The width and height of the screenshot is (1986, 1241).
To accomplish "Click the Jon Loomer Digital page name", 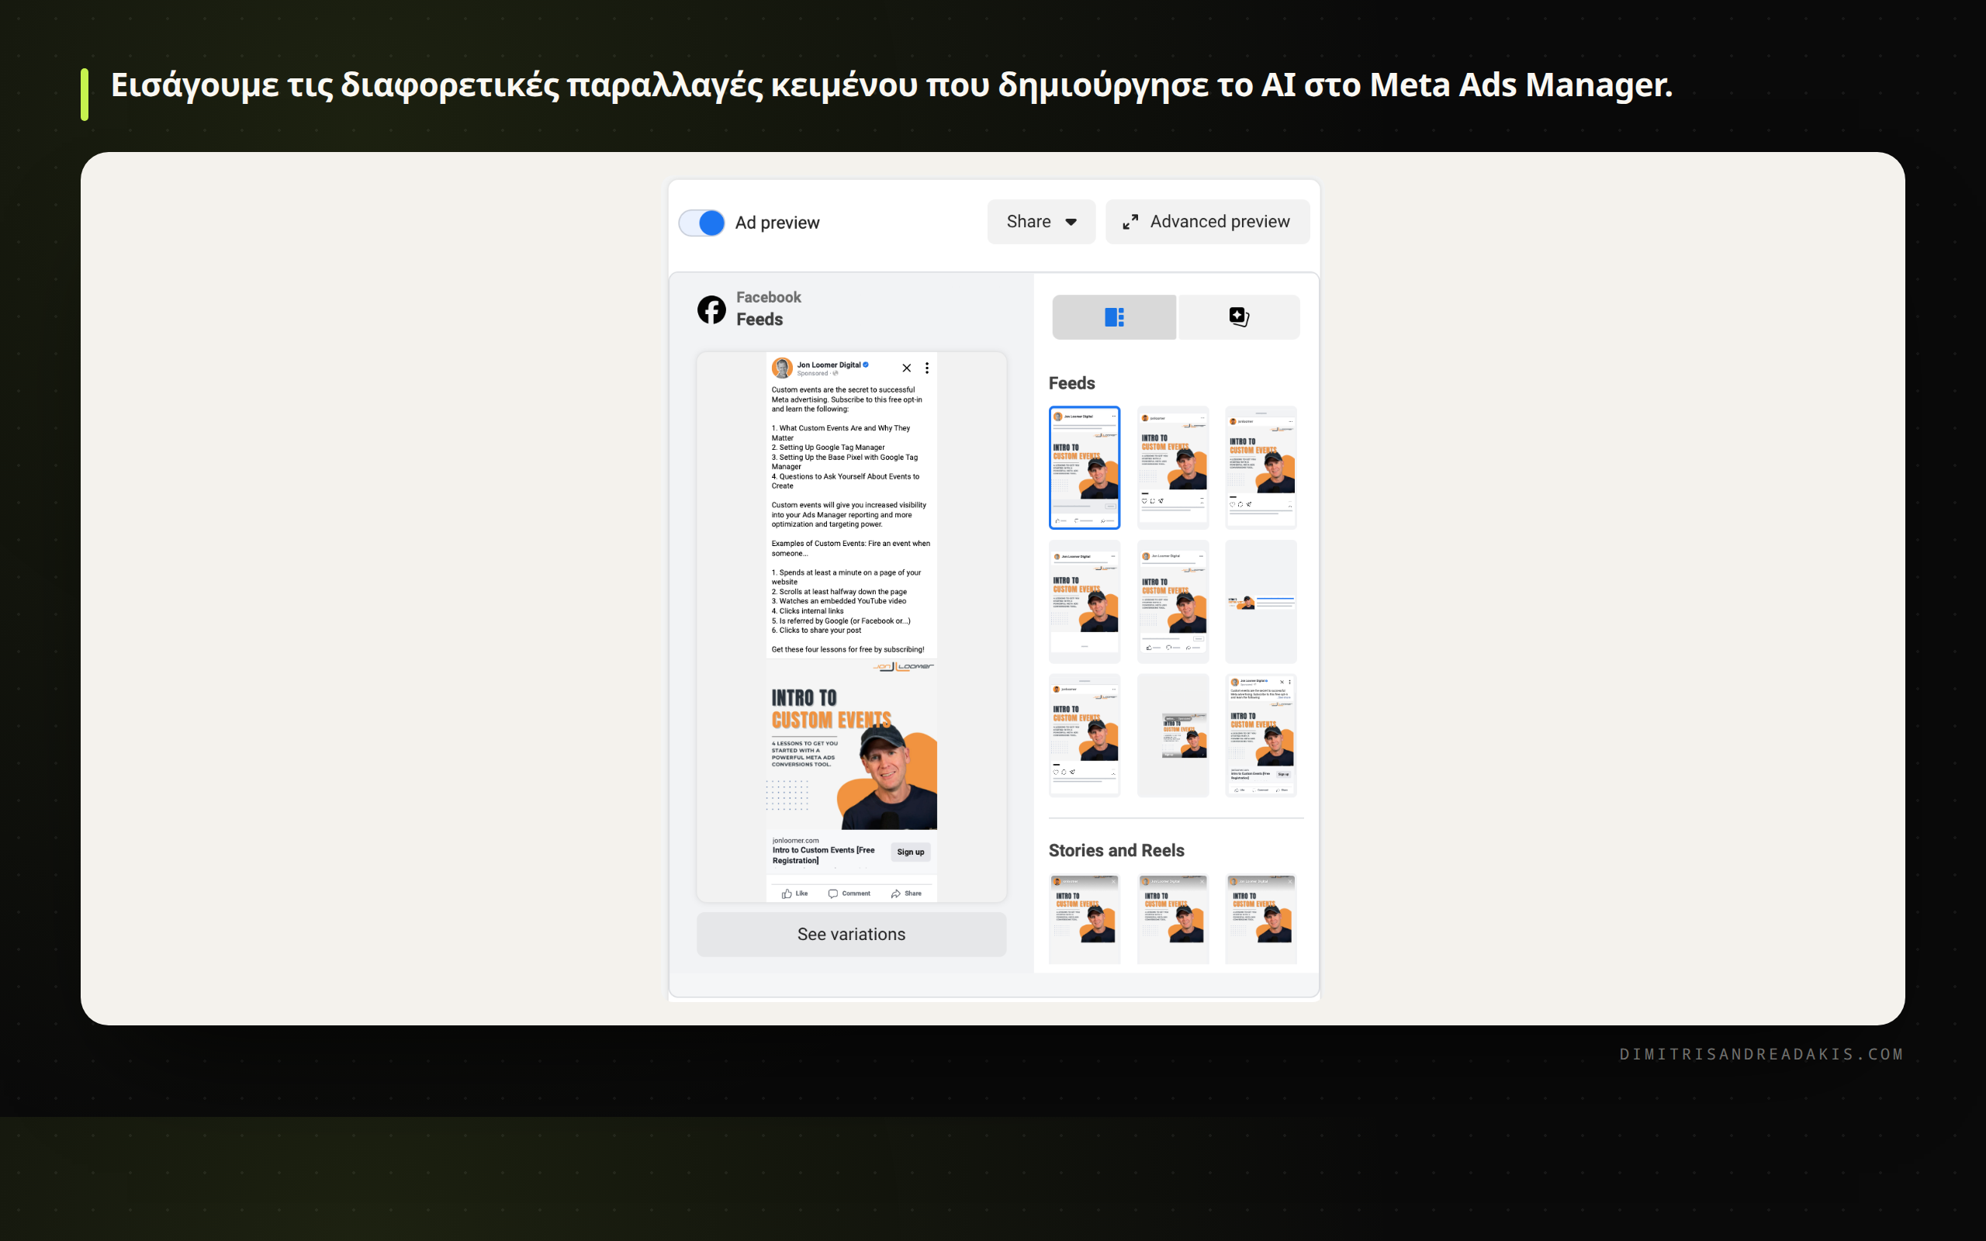I will coord(828,365).
